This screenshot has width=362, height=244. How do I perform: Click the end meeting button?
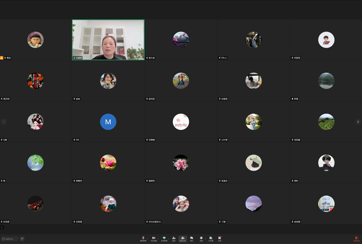point(357,239)
